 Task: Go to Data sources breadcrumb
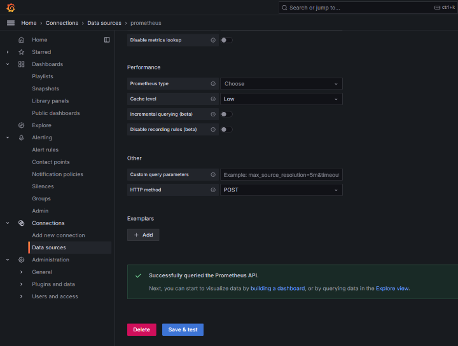(104, 23)
